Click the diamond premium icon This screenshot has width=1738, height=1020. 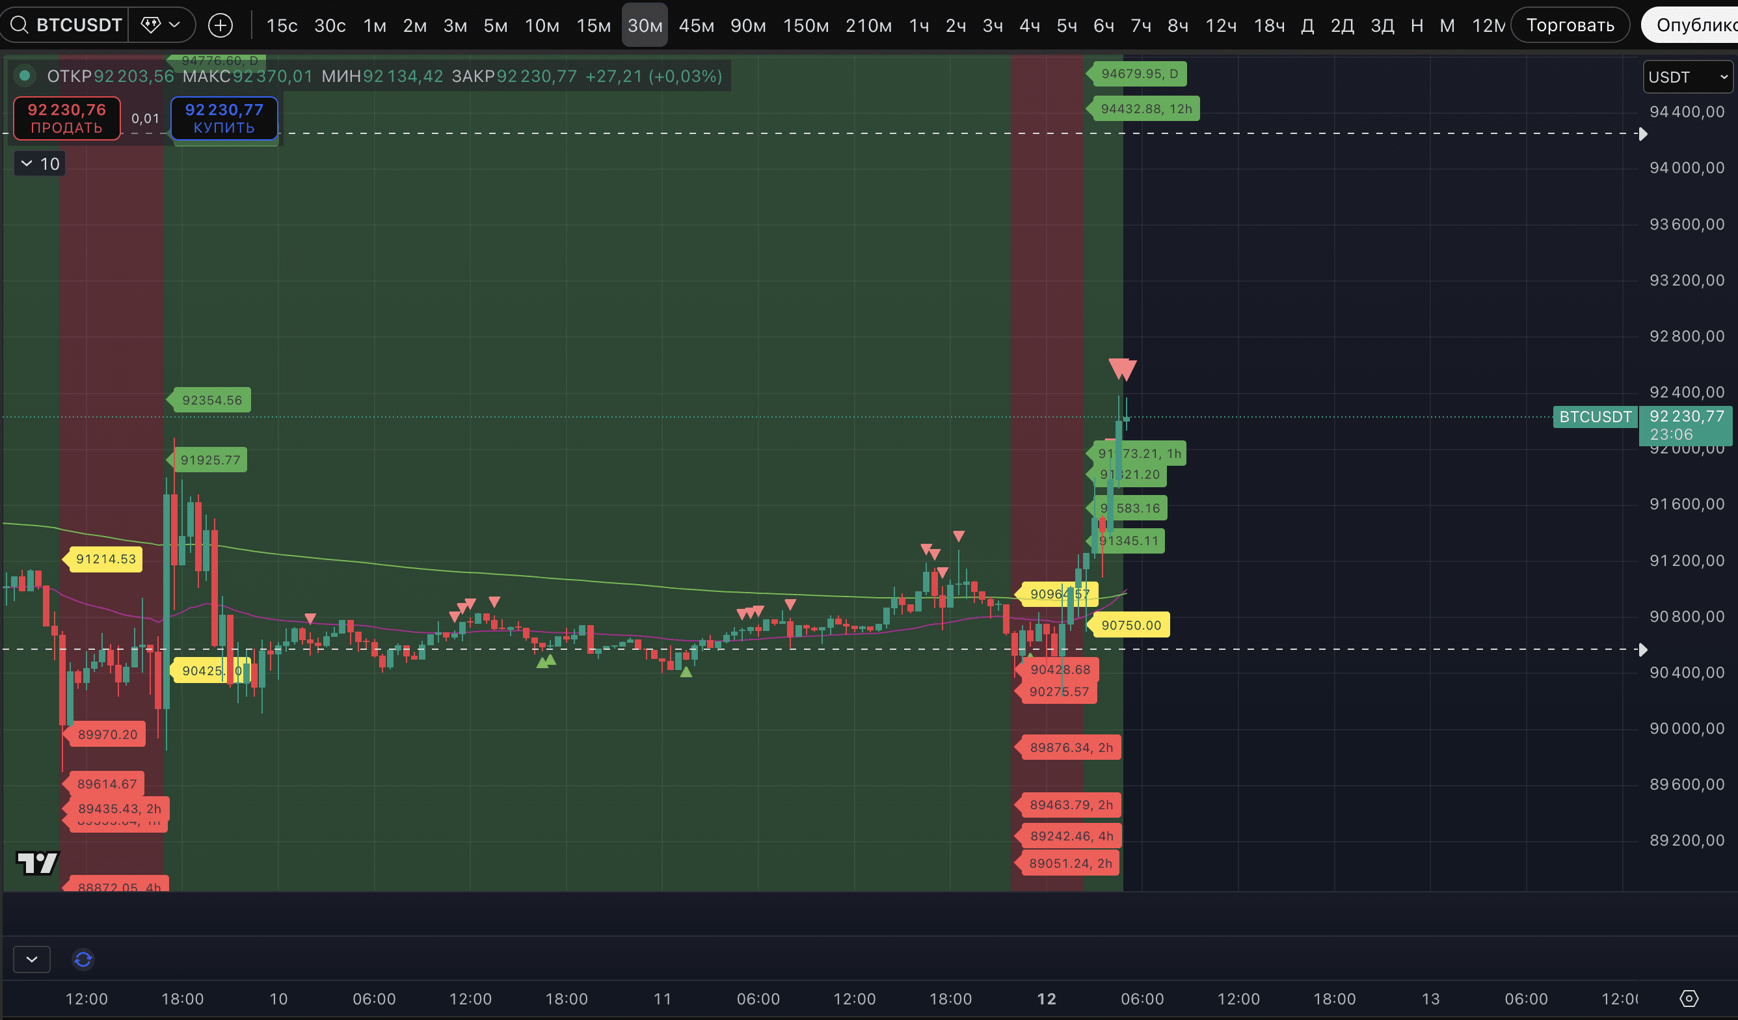coord(150,25)
